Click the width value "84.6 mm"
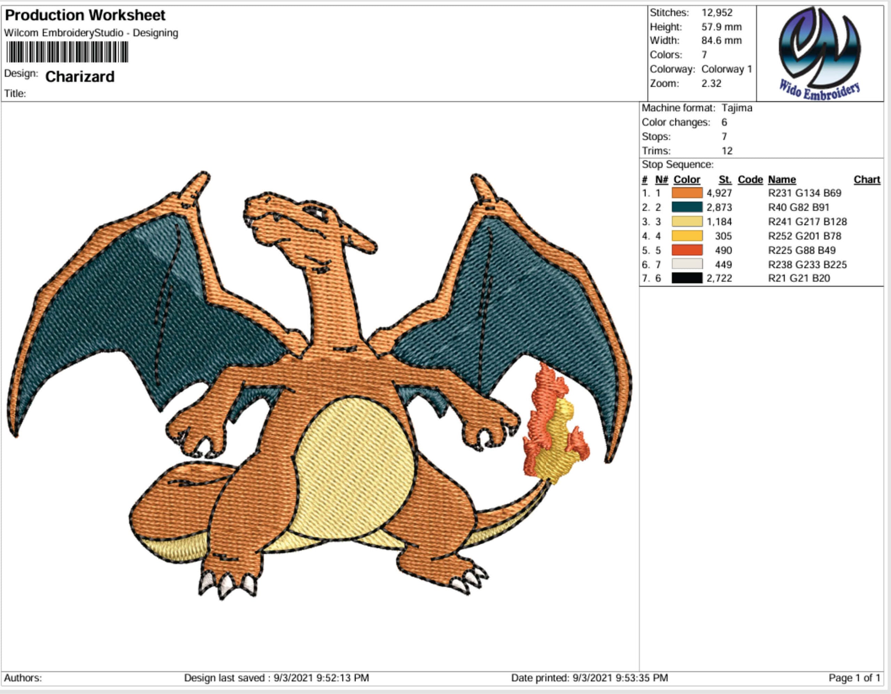The width and height of the screenshot is (891, 694). pyautogui.click(x=721, y=40)
